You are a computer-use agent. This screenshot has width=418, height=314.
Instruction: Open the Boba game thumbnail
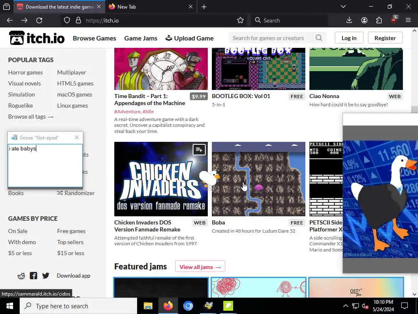(258, 179)
